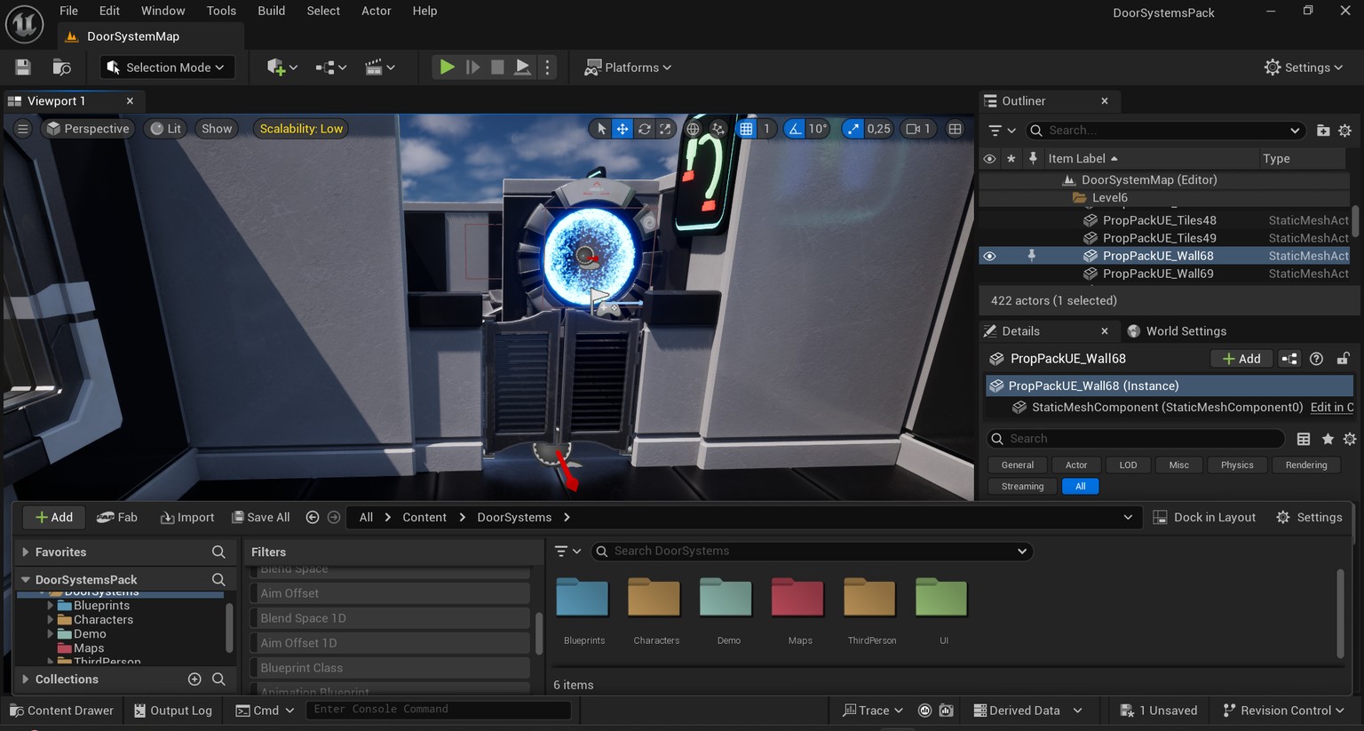1364x731 pixels.
Task: Open the quick Add content icon in the main toolbar
Action: click(x=282, y=68)
